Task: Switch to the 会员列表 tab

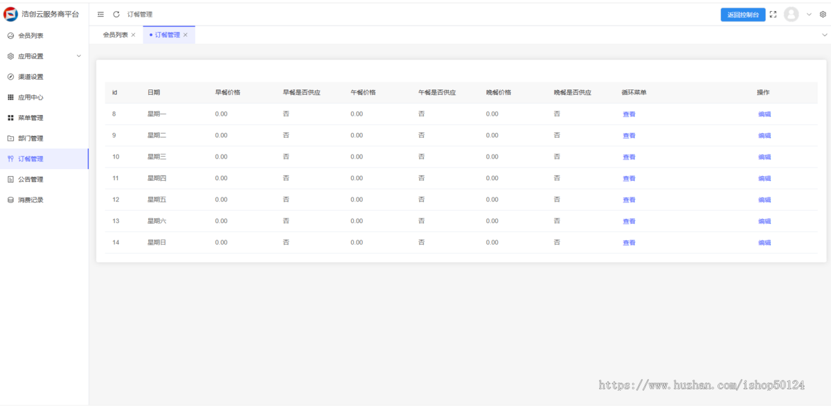Action: click(x=115, y=35)
